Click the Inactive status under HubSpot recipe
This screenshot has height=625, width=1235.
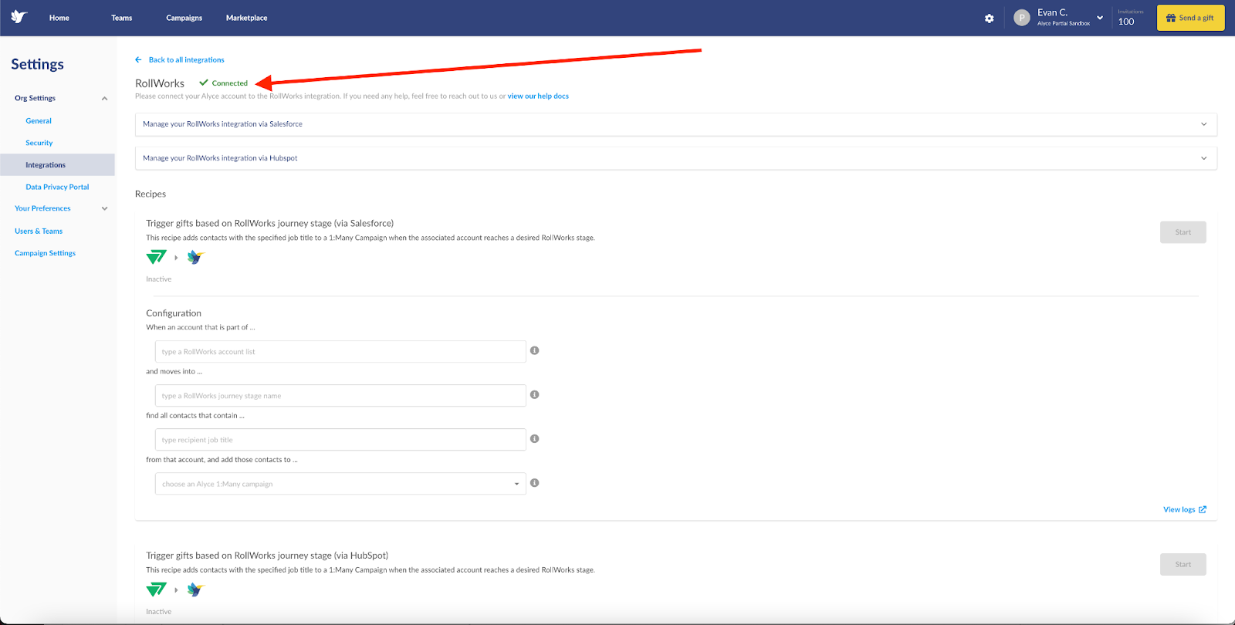[x=159, y=612]
